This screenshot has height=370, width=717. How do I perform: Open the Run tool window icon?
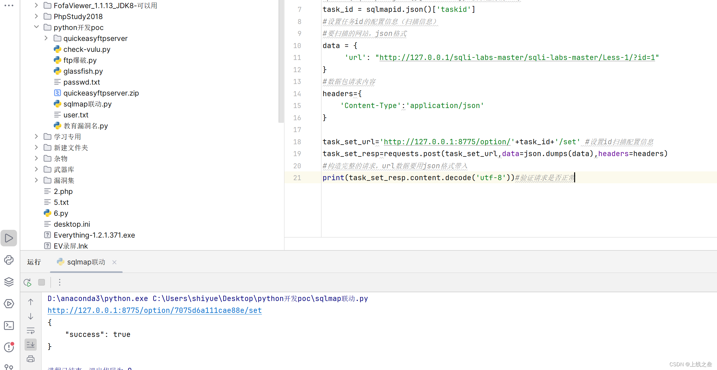[x=9, y=238]
